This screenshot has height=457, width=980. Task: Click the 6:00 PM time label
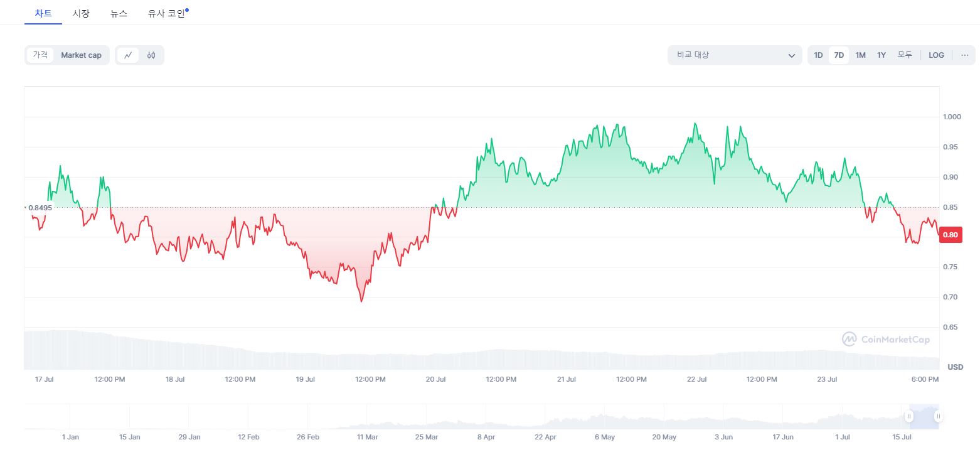(x=925, y=379)
